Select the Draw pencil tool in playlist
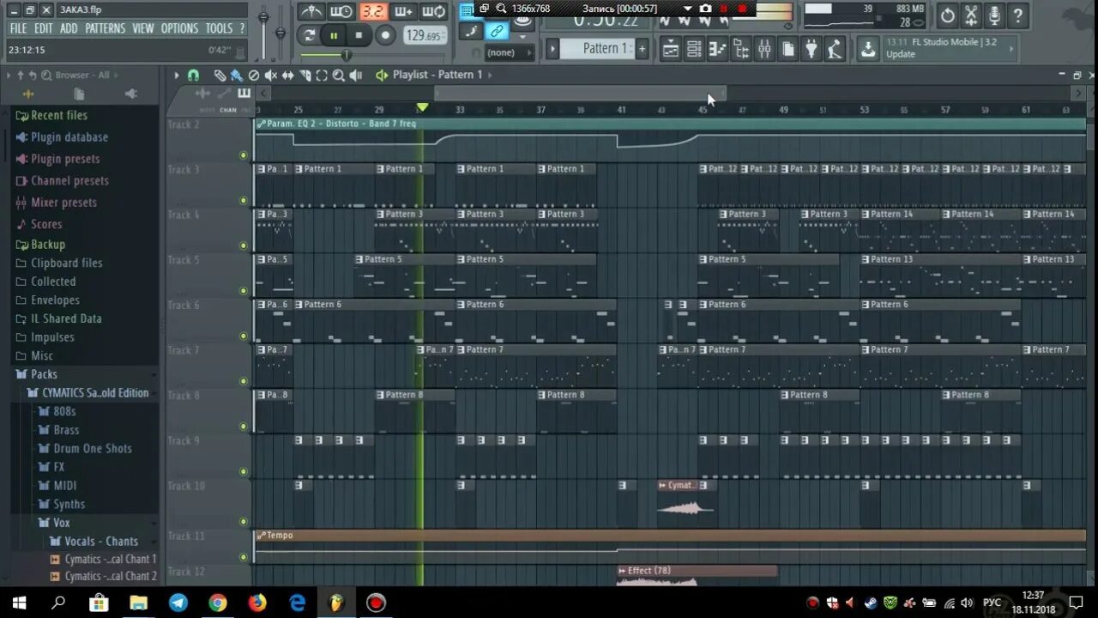 (220, 76)
